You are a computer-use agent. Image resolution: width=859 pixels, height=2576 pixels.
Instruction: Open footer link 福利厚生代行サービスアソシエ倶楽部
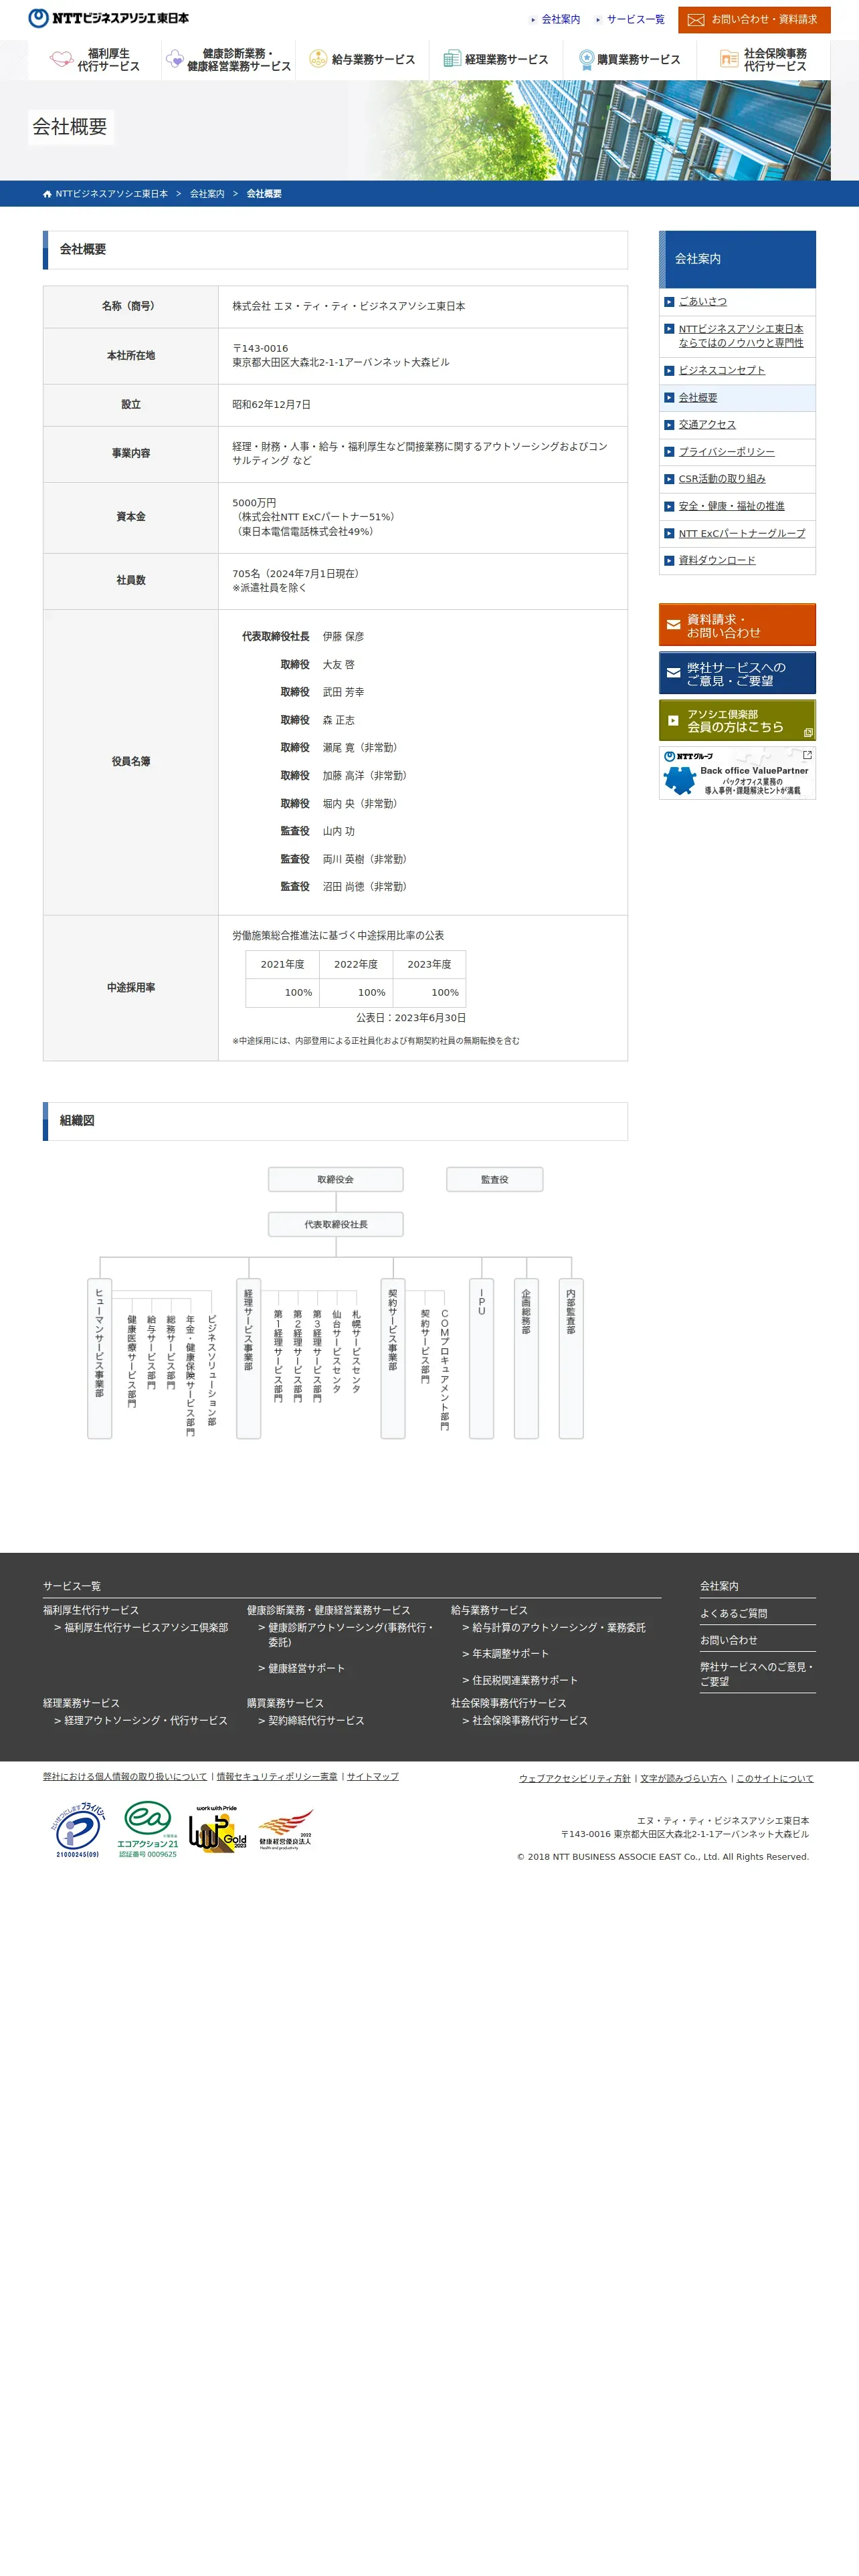(146, 1627)
